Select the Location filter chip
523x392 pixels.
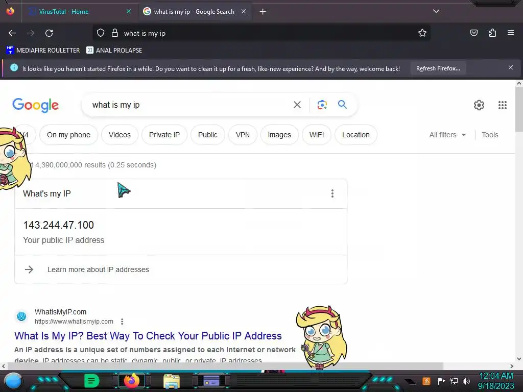[356, 135]
